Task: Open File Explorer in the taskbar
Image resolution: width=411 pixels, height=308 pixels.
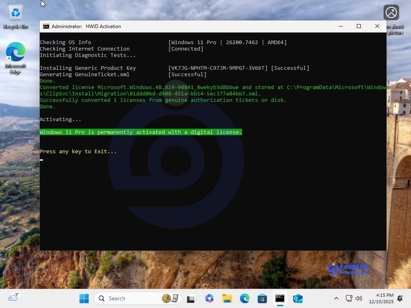Action: [227, 298]
